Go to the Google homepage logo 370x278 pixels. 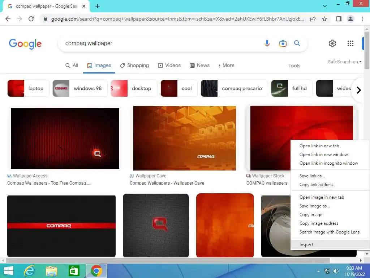point(25,44)
